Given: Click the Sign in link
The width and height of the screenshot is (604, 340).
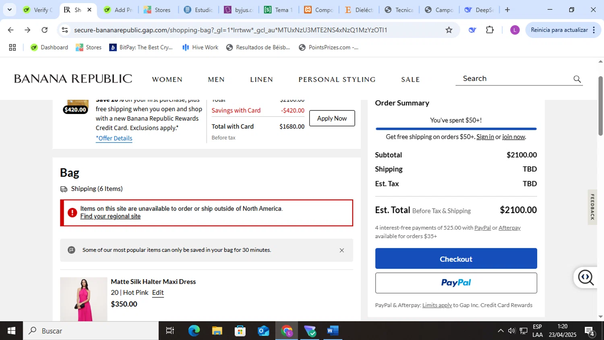Looking at the screenshot, I should [x=485, y=137].
